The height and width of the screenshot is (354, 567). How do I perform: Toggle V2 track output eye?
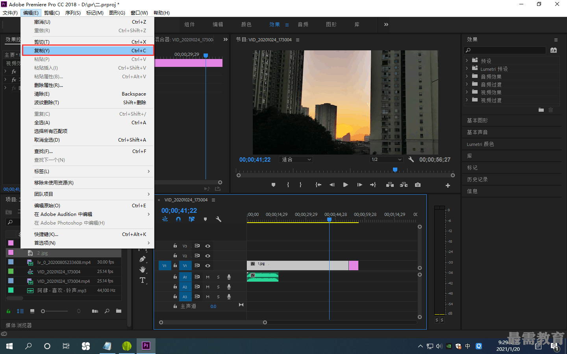208,256
